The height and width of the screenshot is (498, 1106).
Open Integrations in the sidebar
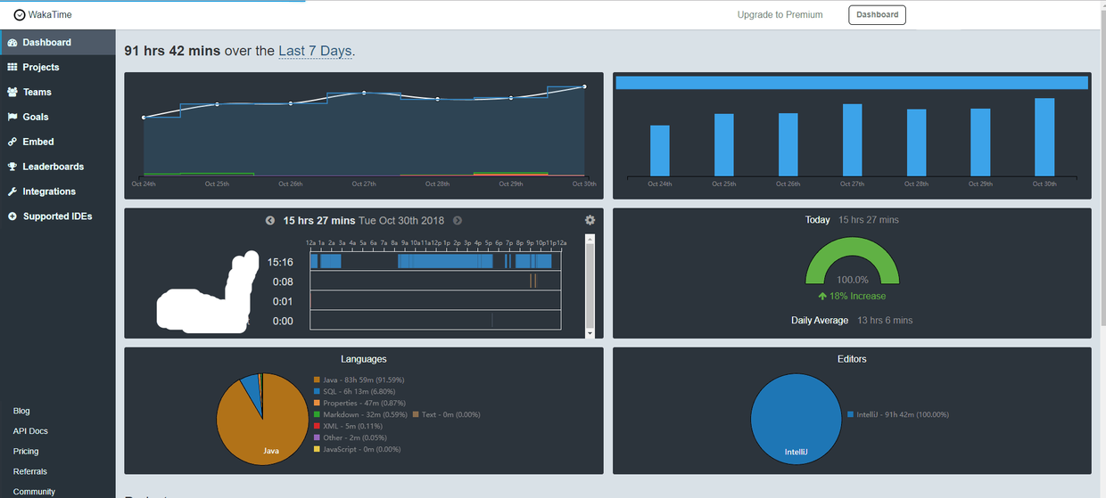tap(49, 192)
